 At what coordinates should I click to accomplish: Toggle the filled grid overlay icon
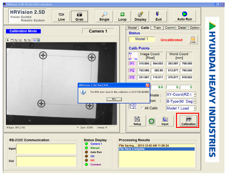tap(39, 40)
